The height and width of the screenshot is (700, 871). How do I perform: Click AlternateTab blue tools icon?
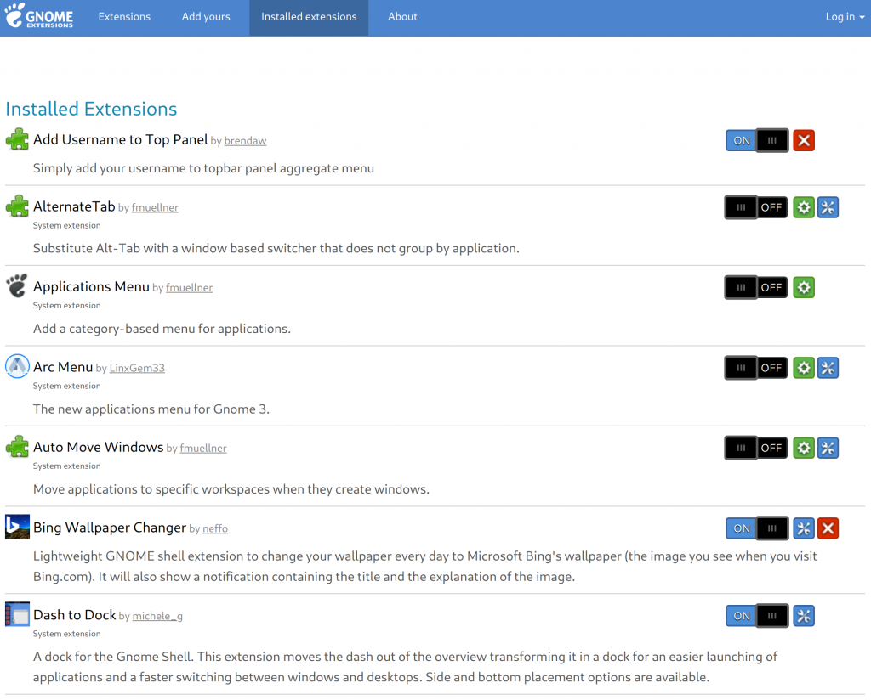point(828,207)
